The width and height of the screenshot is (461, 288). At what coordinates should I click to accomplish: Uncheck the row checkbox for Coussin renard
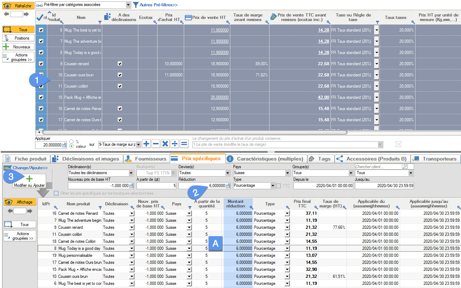click(x=41, y=64)
